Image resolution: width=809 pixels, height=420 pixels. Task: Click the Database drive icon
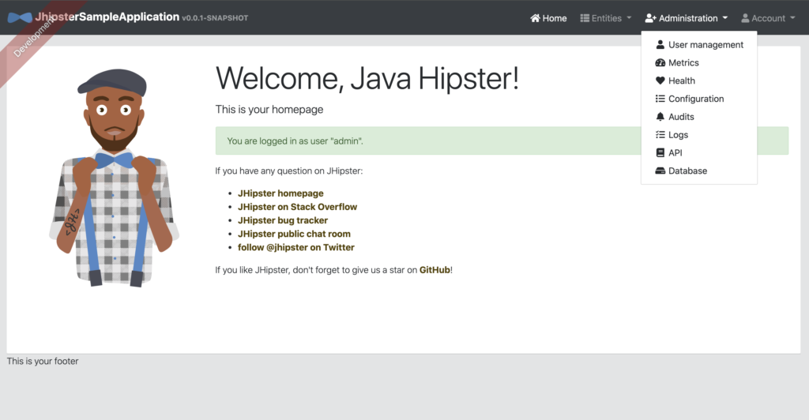[660, 171]
